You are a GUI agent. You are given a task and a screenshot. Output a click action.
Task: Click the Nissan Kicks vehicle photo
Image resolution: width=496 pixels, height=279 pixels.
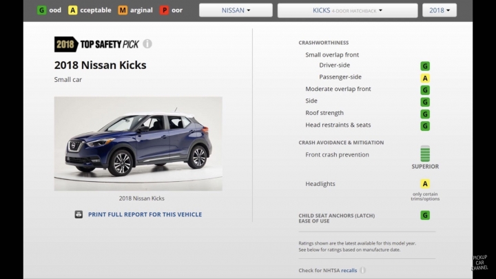coord(138,143)
